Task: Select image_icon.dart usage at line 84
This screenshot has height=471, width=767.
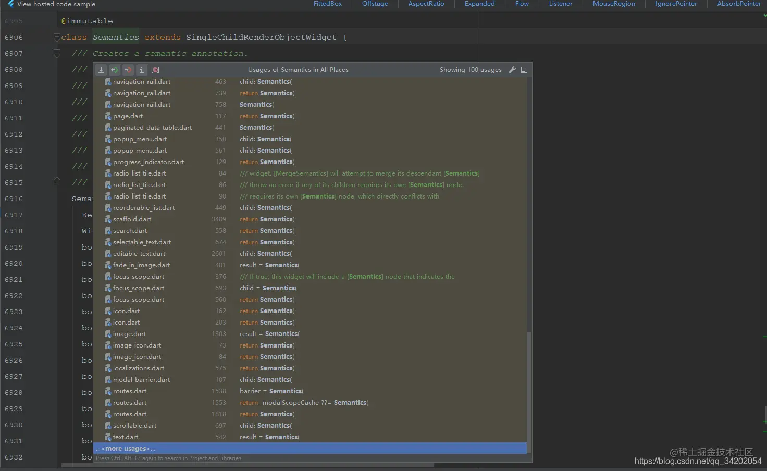Action: [310, 357]
